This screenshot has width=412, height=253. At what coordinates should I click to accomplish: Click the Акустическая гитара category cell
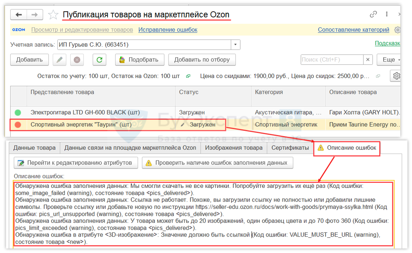[x=288, y=112]
